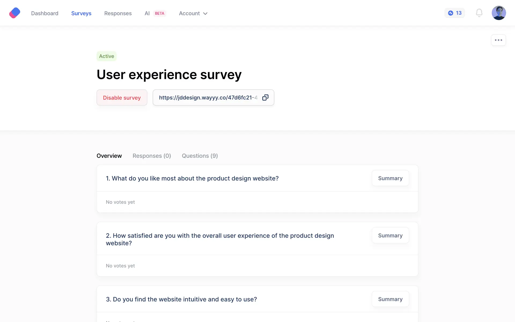
Task: Open Summary for question 2
Action: point(390,235)
